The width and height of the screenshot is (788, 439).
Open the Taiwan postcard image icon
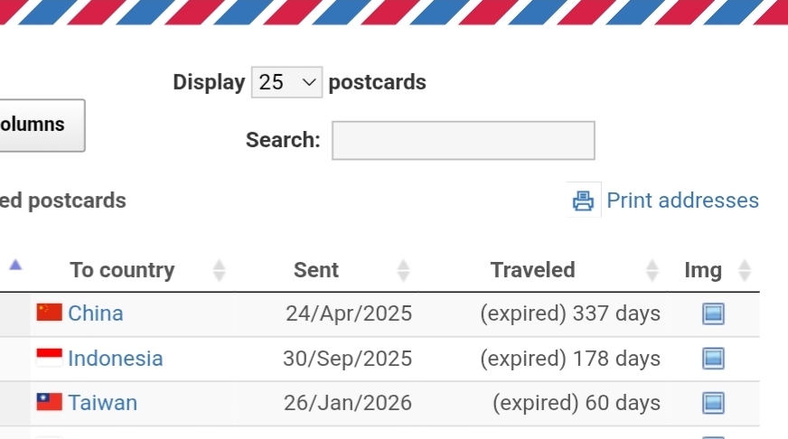pyautogui.click(x=713, y=403)
